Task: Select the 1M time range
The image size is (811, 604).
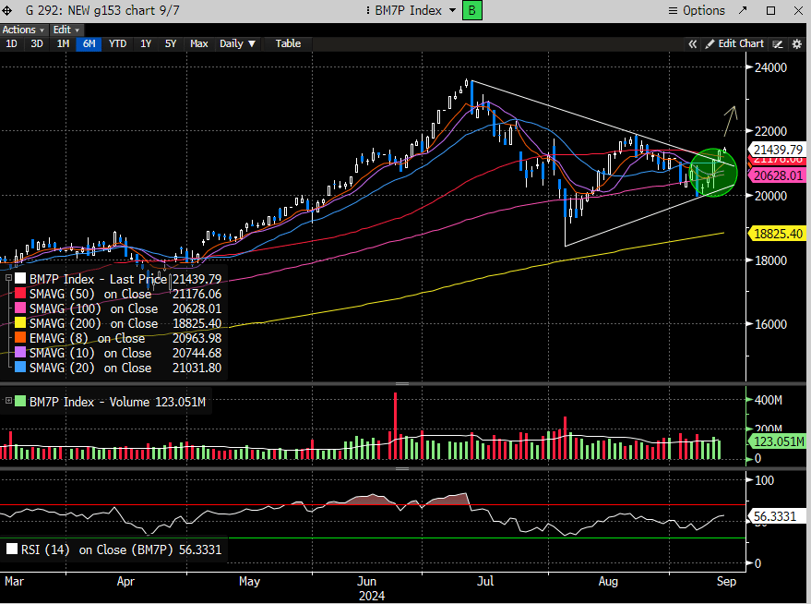Action: click(x=63, y=43)
